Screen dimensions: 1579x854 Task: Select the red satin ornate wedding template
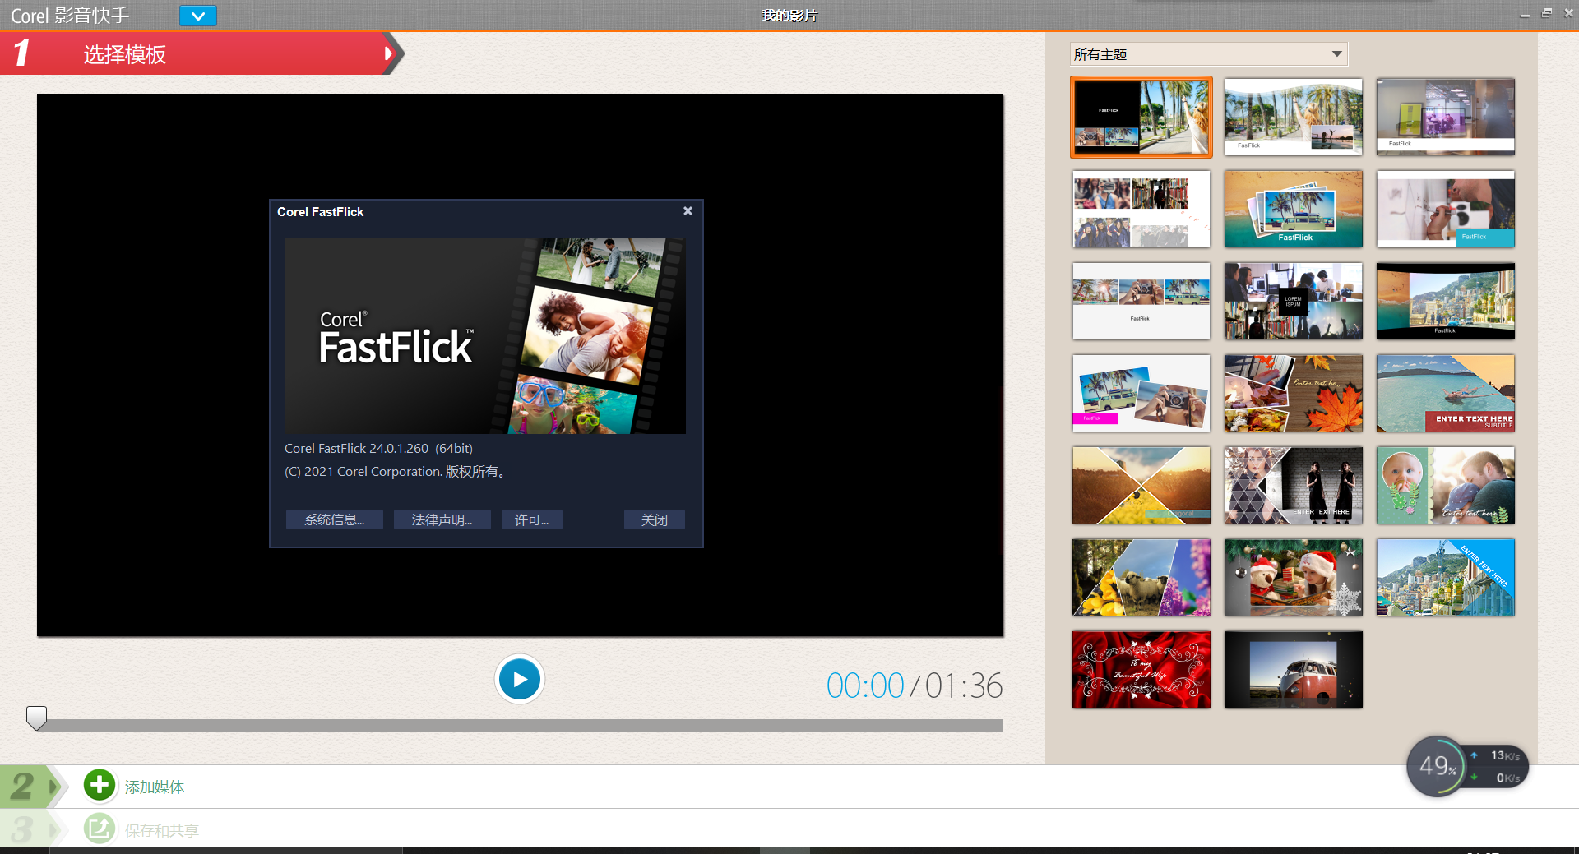[x=1141, y=669]
